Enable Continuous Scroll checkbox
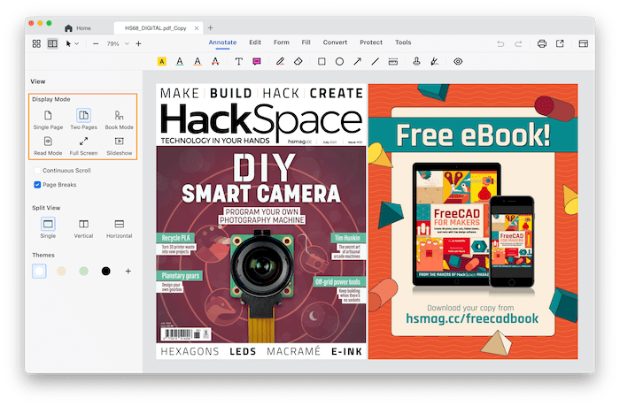This screenshot has width=620, height=406. click(x=37, y=170)
